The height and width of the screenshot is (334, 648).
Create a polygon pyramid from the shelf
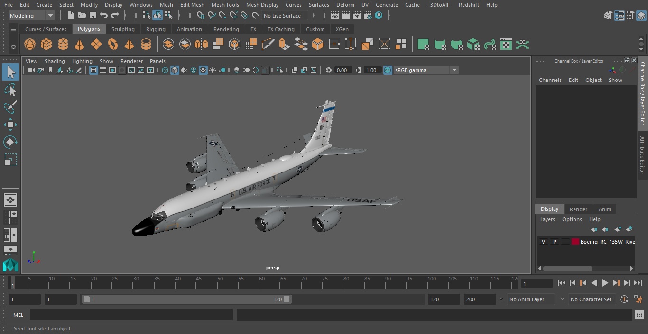click(x=129, y=45)
